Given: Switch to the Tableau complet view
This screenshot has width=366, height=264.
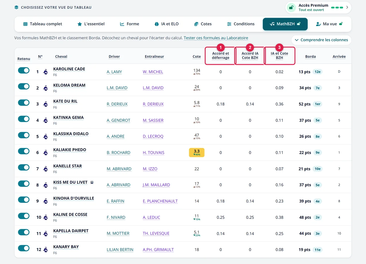Looking at the screenshot, I should point(43,24).
